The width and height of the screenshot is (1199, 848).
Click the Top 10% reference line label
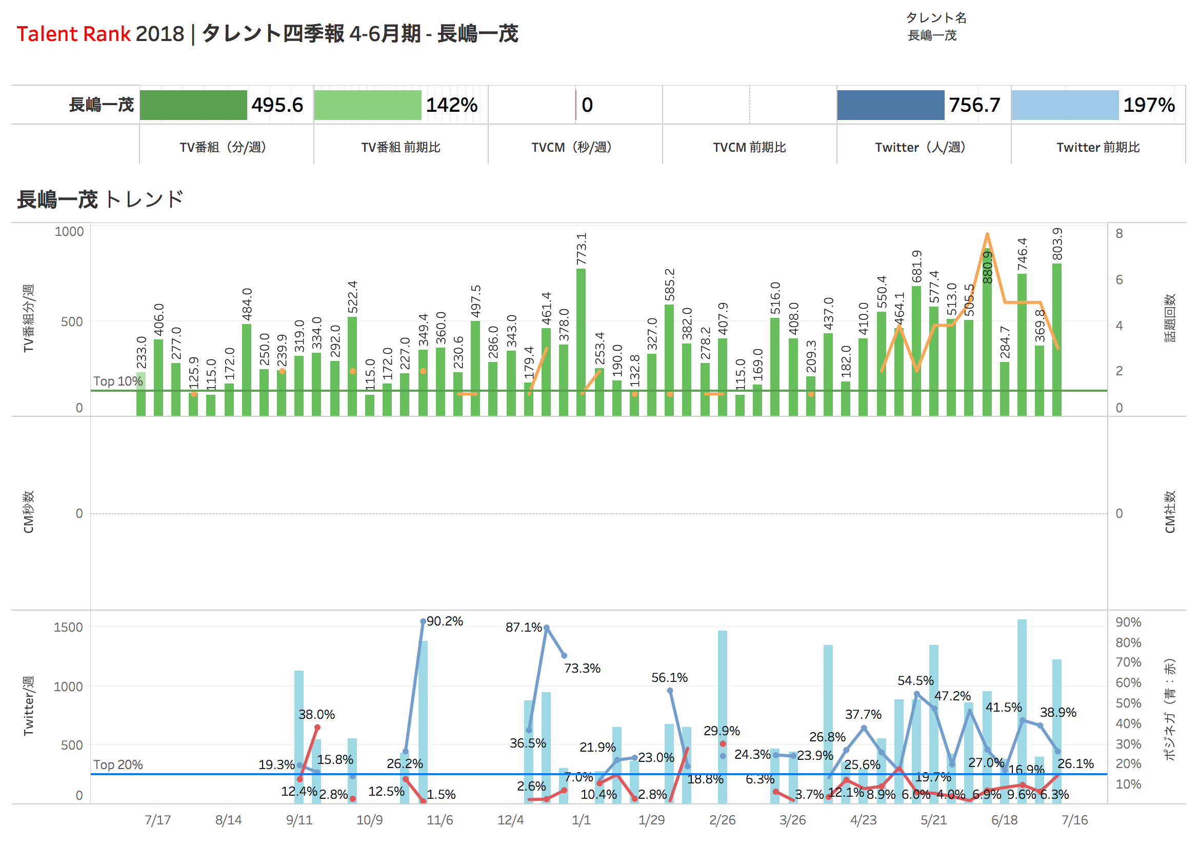pyautogui.click(x=118, y=381)
